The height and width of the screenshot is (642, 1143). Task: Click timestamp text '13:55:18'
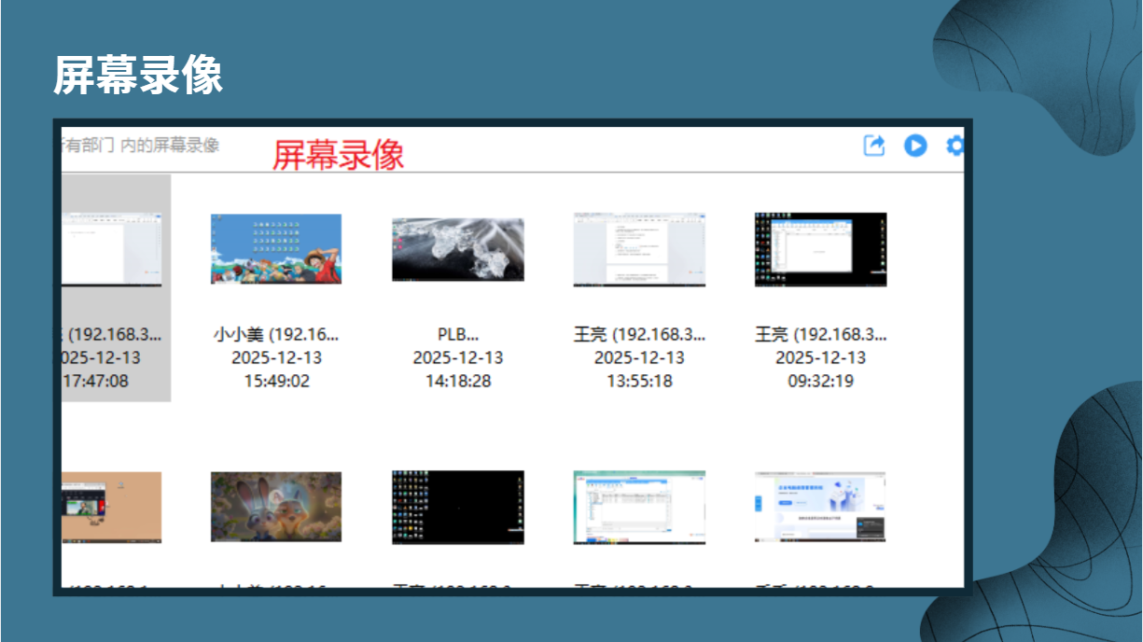click(639, 381)
